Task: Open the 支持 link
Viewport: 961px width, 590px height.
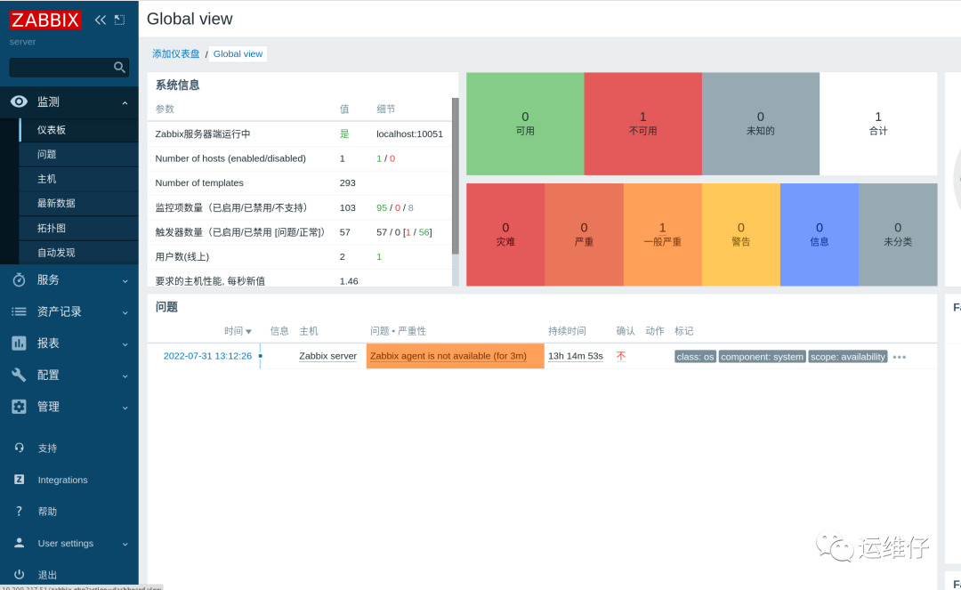Action: [47, 449]
